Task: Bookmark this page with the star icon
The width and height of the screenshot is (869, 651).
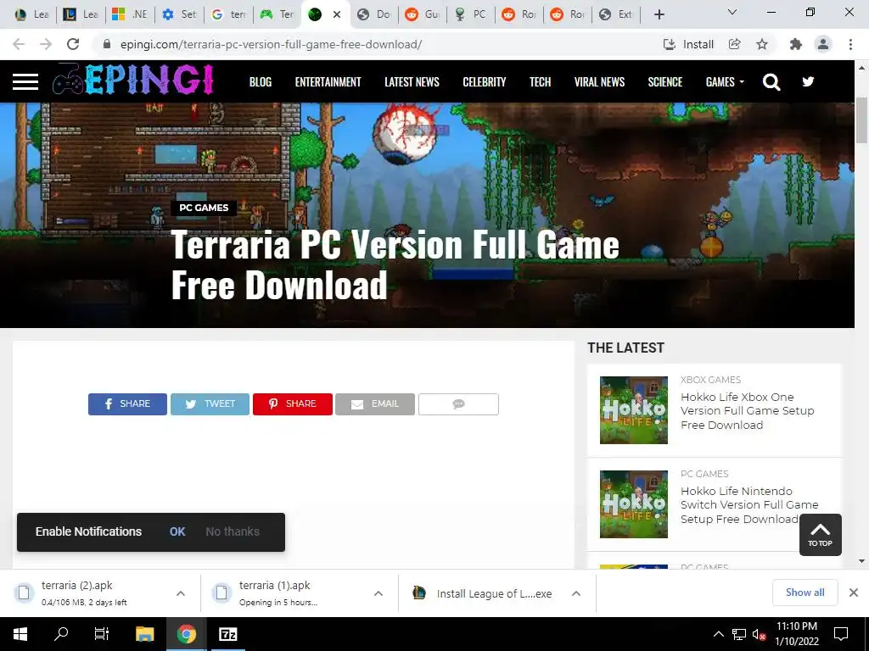Action: [x=762, y=44]
